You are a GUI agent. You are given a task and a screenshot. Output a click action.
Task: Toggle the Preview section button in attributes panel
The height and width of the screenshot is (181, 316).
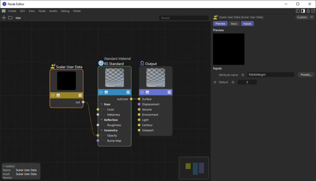tap(220, 24)
